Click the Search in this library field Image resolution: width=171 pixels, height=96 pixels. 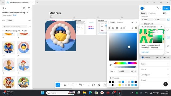[15, 27]
